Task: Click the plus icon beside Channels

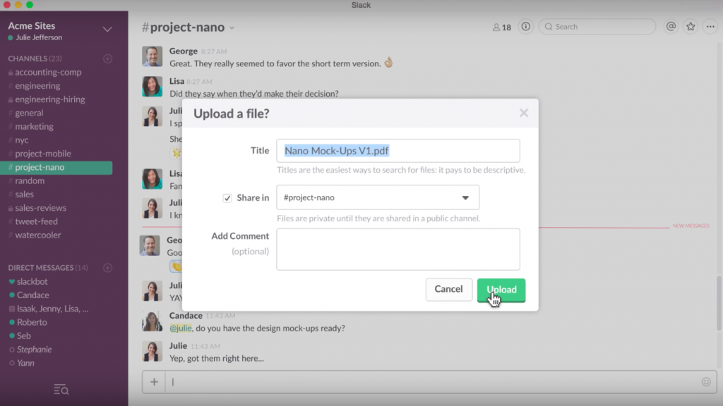Action: click(107, 59)
